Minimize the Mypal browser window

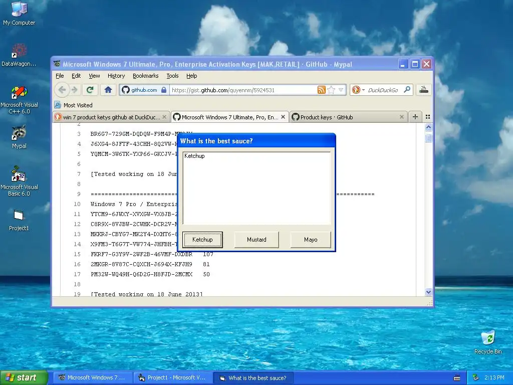403,64
